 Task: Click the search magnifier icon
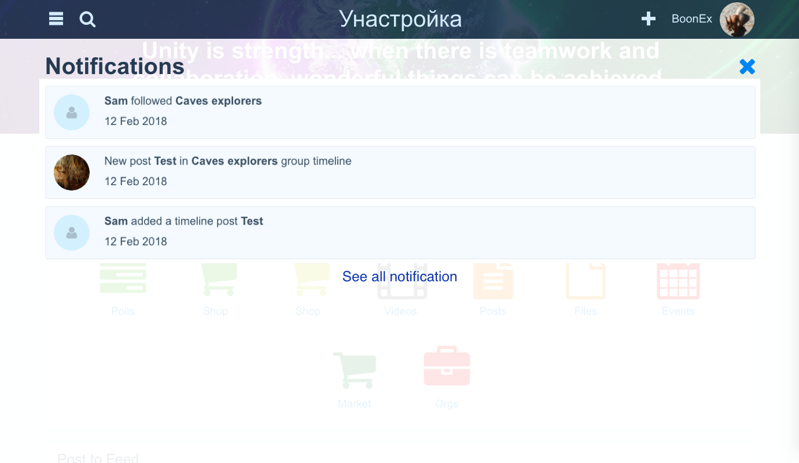pyautogui.click(x=87, y=19)
